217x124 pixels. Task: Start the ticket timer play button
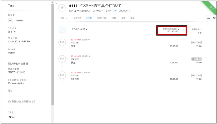coord(115,11)
